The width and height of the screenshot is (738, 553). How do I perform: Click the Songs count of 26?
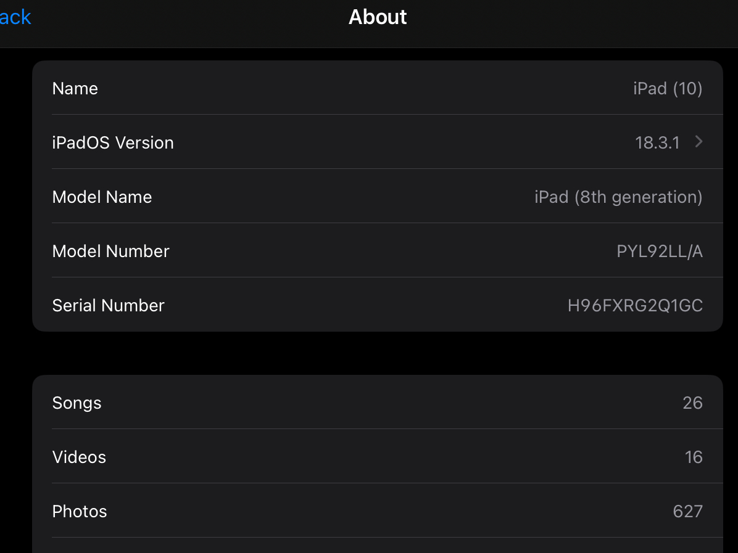pyautogui.click(x=692, y=403)
